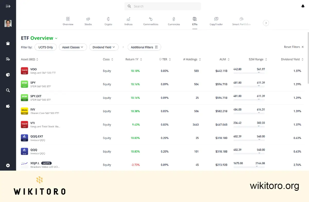Switch to the Indices tab
Image resolution: width=309 pixels, height=202 pixels.
click(128, 21)
